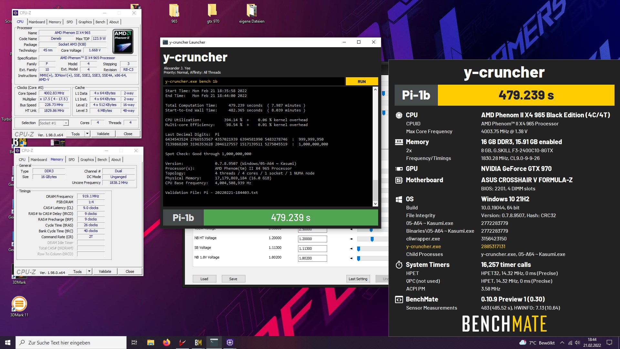
Task: Click Validate in the upper CPU-Z window
Action: [x=103, y=134]
